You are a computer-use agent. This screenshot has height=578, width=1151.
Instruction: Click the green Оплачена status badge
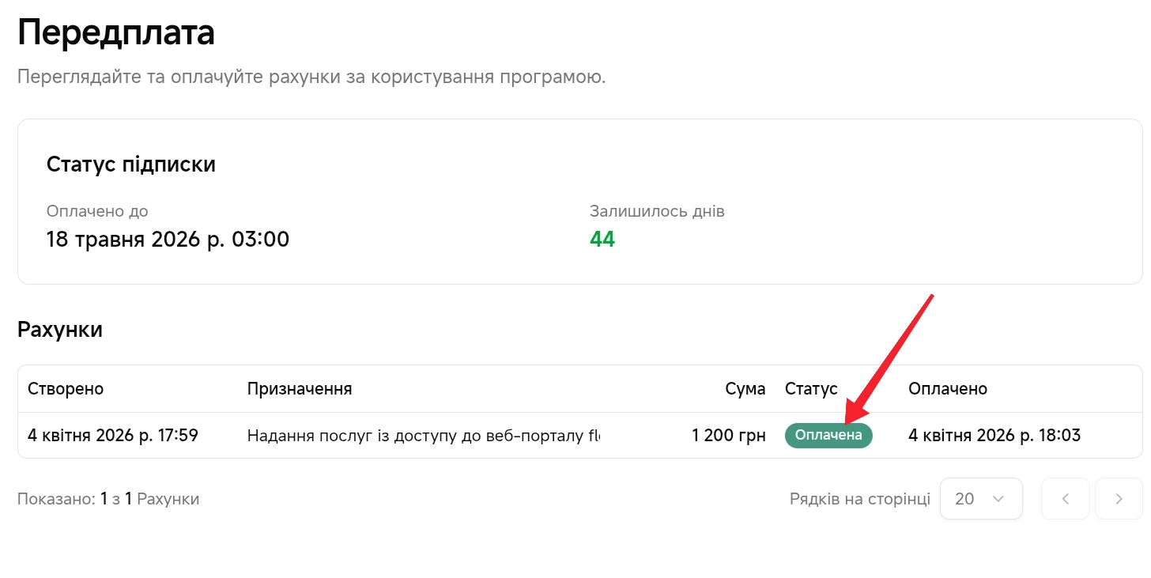coord(828,436)
